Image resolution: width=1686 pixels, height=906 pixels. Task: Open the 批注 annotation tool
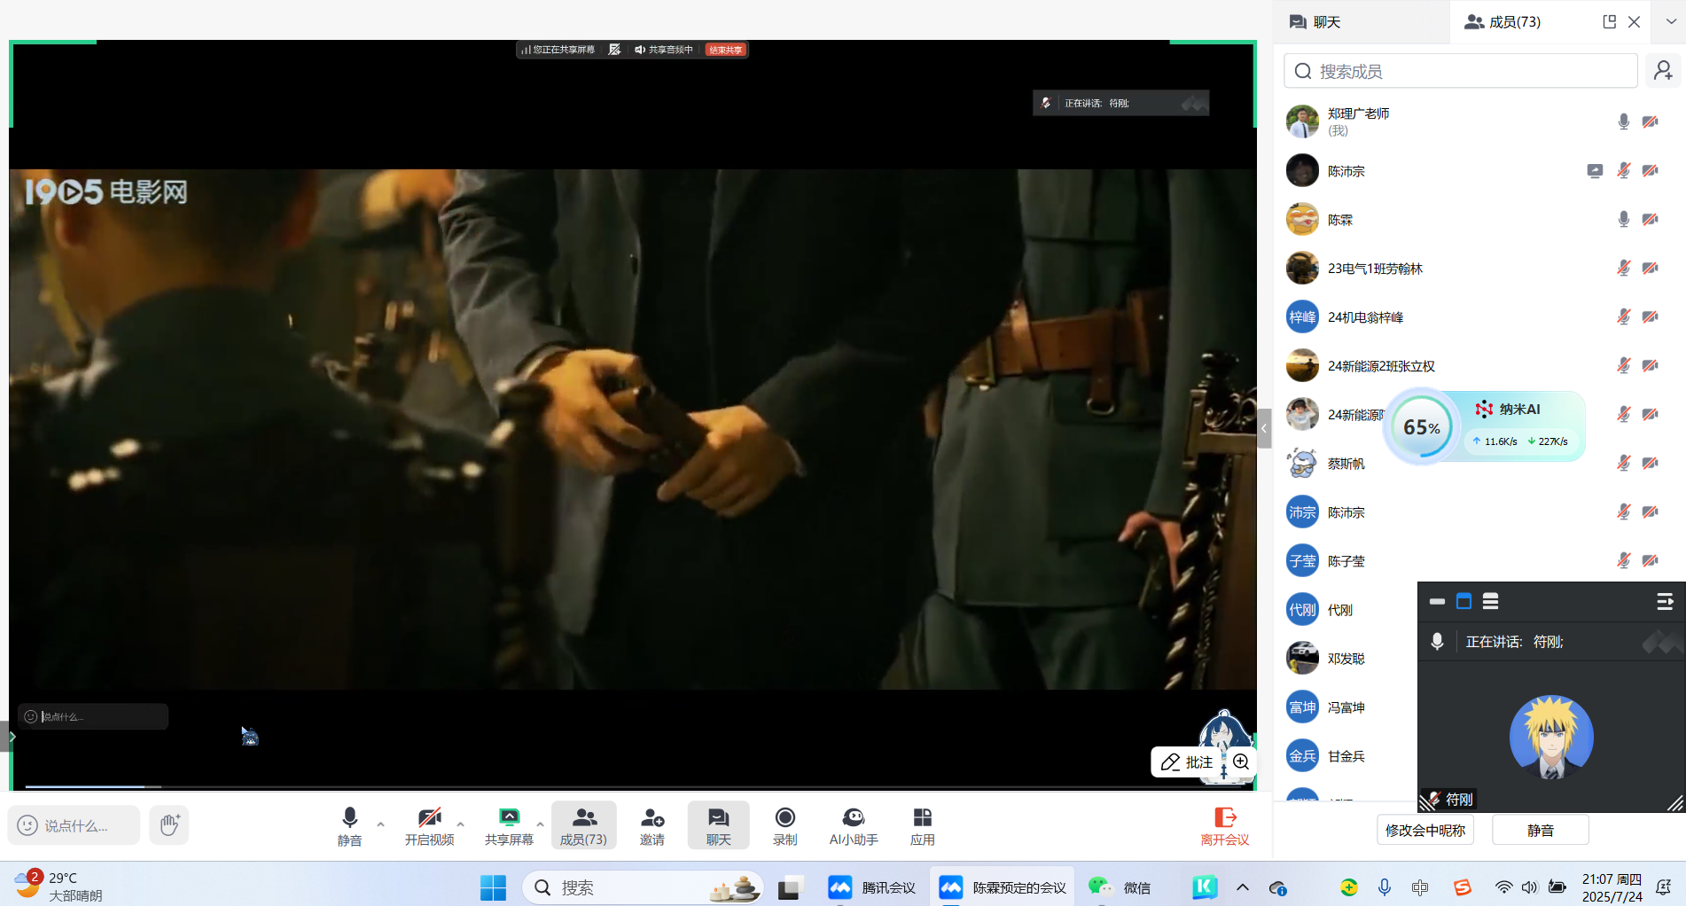click(1187, 762)
